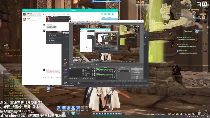Image resolution: width=210 pixels, height=118 pixels.
Task: Move the selected source up in OBS
Action: [90, 78]
